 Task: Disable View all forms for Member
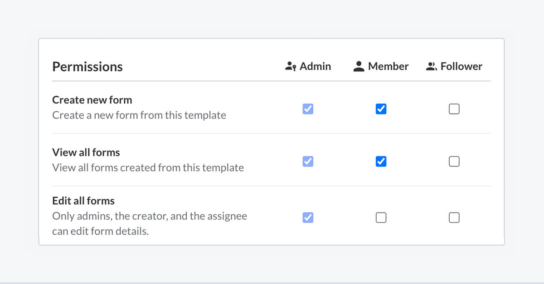381,161
